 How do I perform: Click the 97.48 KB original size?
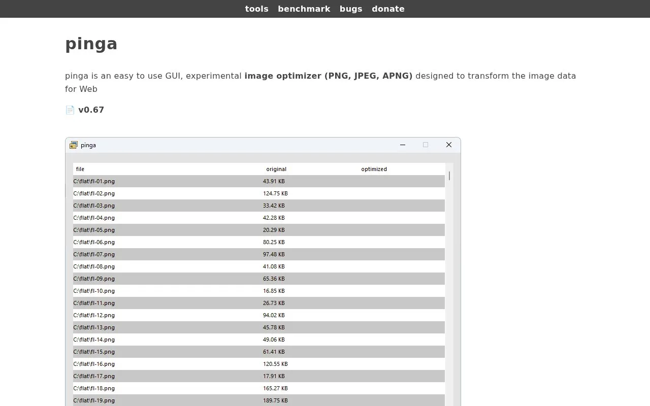coord(274,254)
